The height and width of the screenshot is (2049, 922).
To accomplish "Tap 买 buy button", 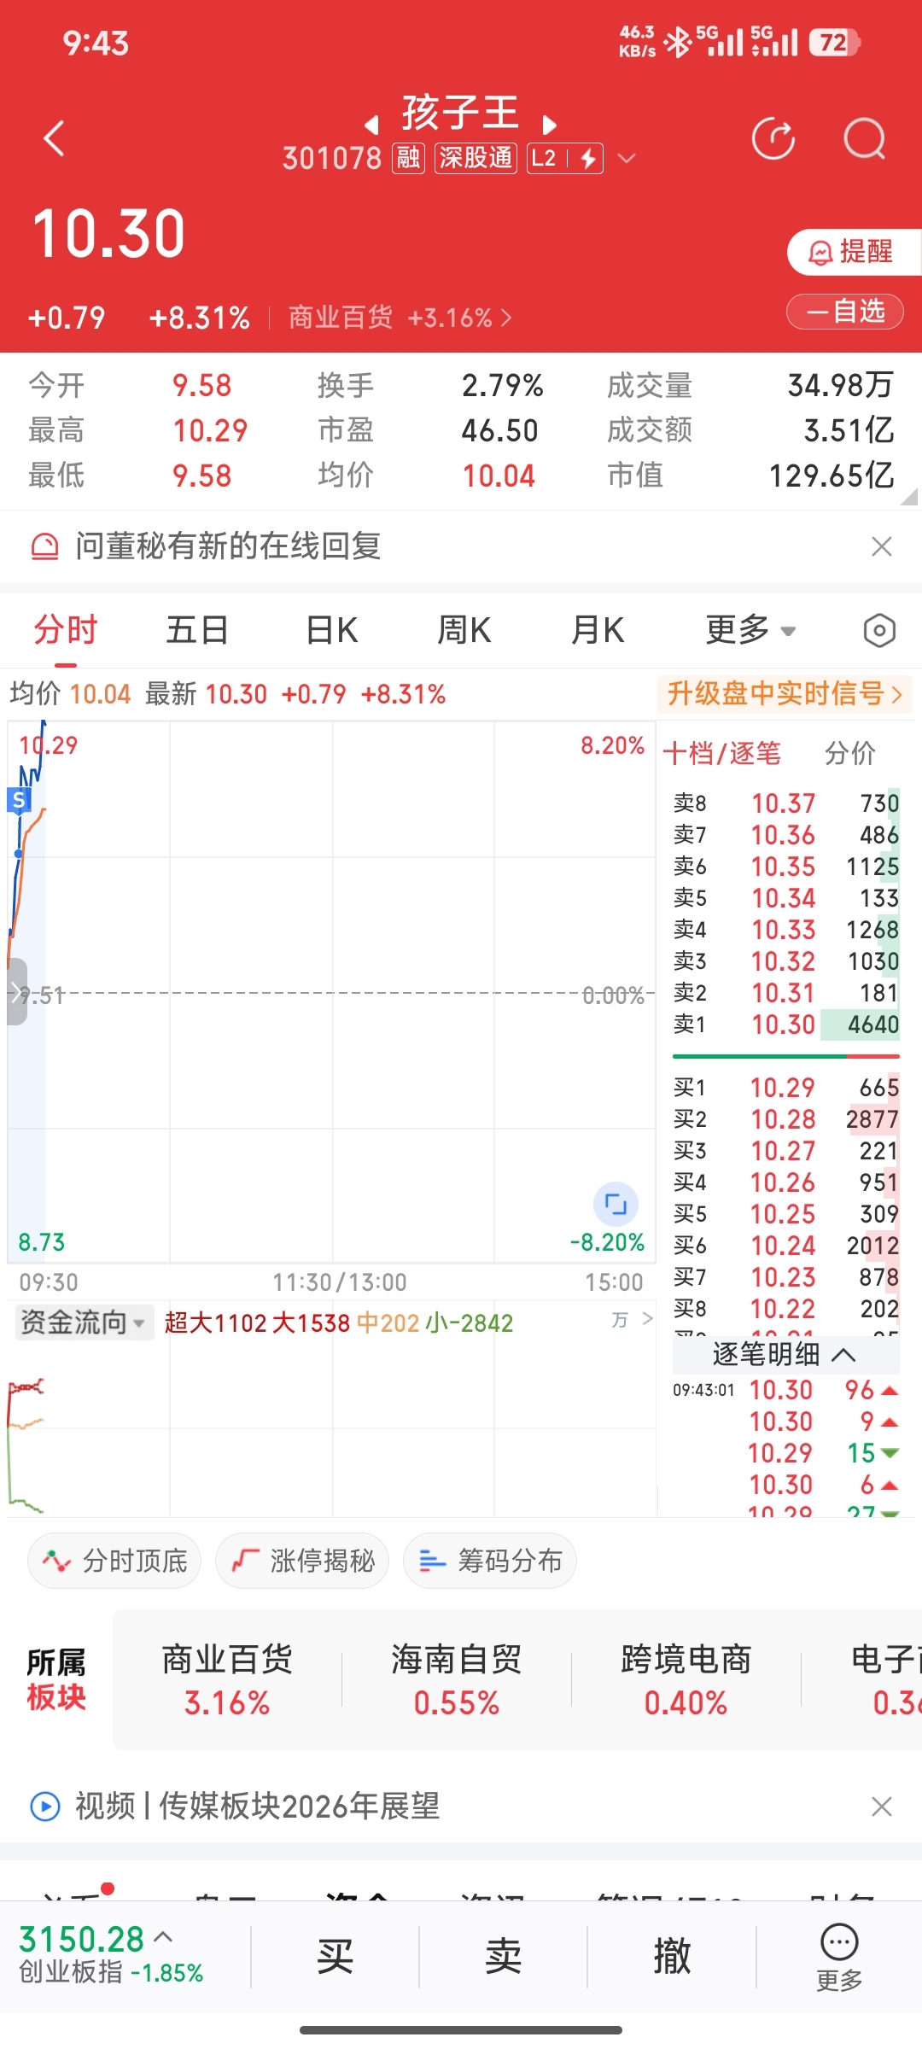I will [x=335, y=1956].
